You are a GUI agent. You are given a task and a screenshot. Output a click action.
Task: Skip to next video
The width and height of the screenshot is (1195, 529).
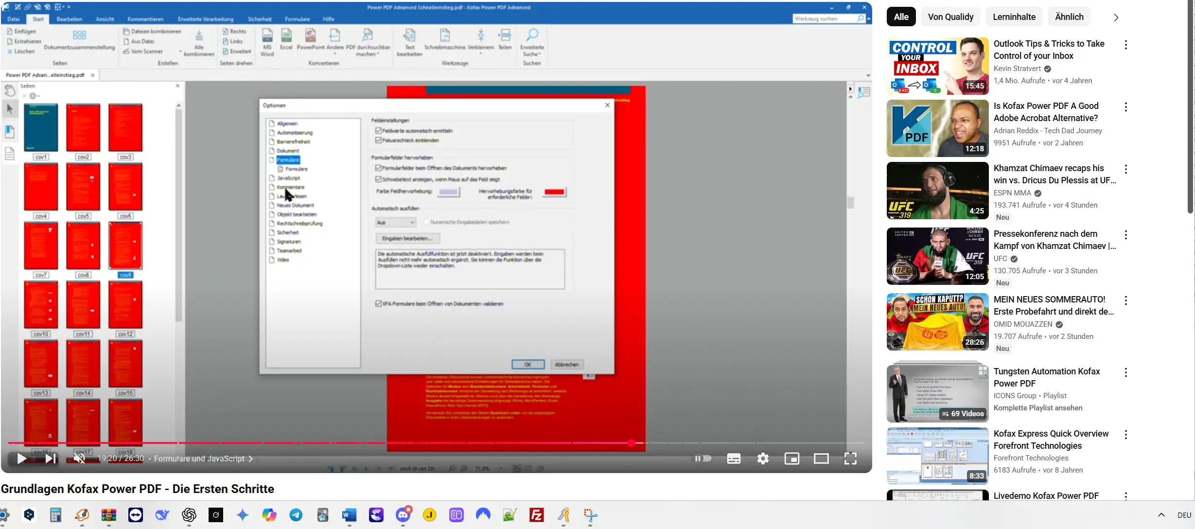pos(51,458)
